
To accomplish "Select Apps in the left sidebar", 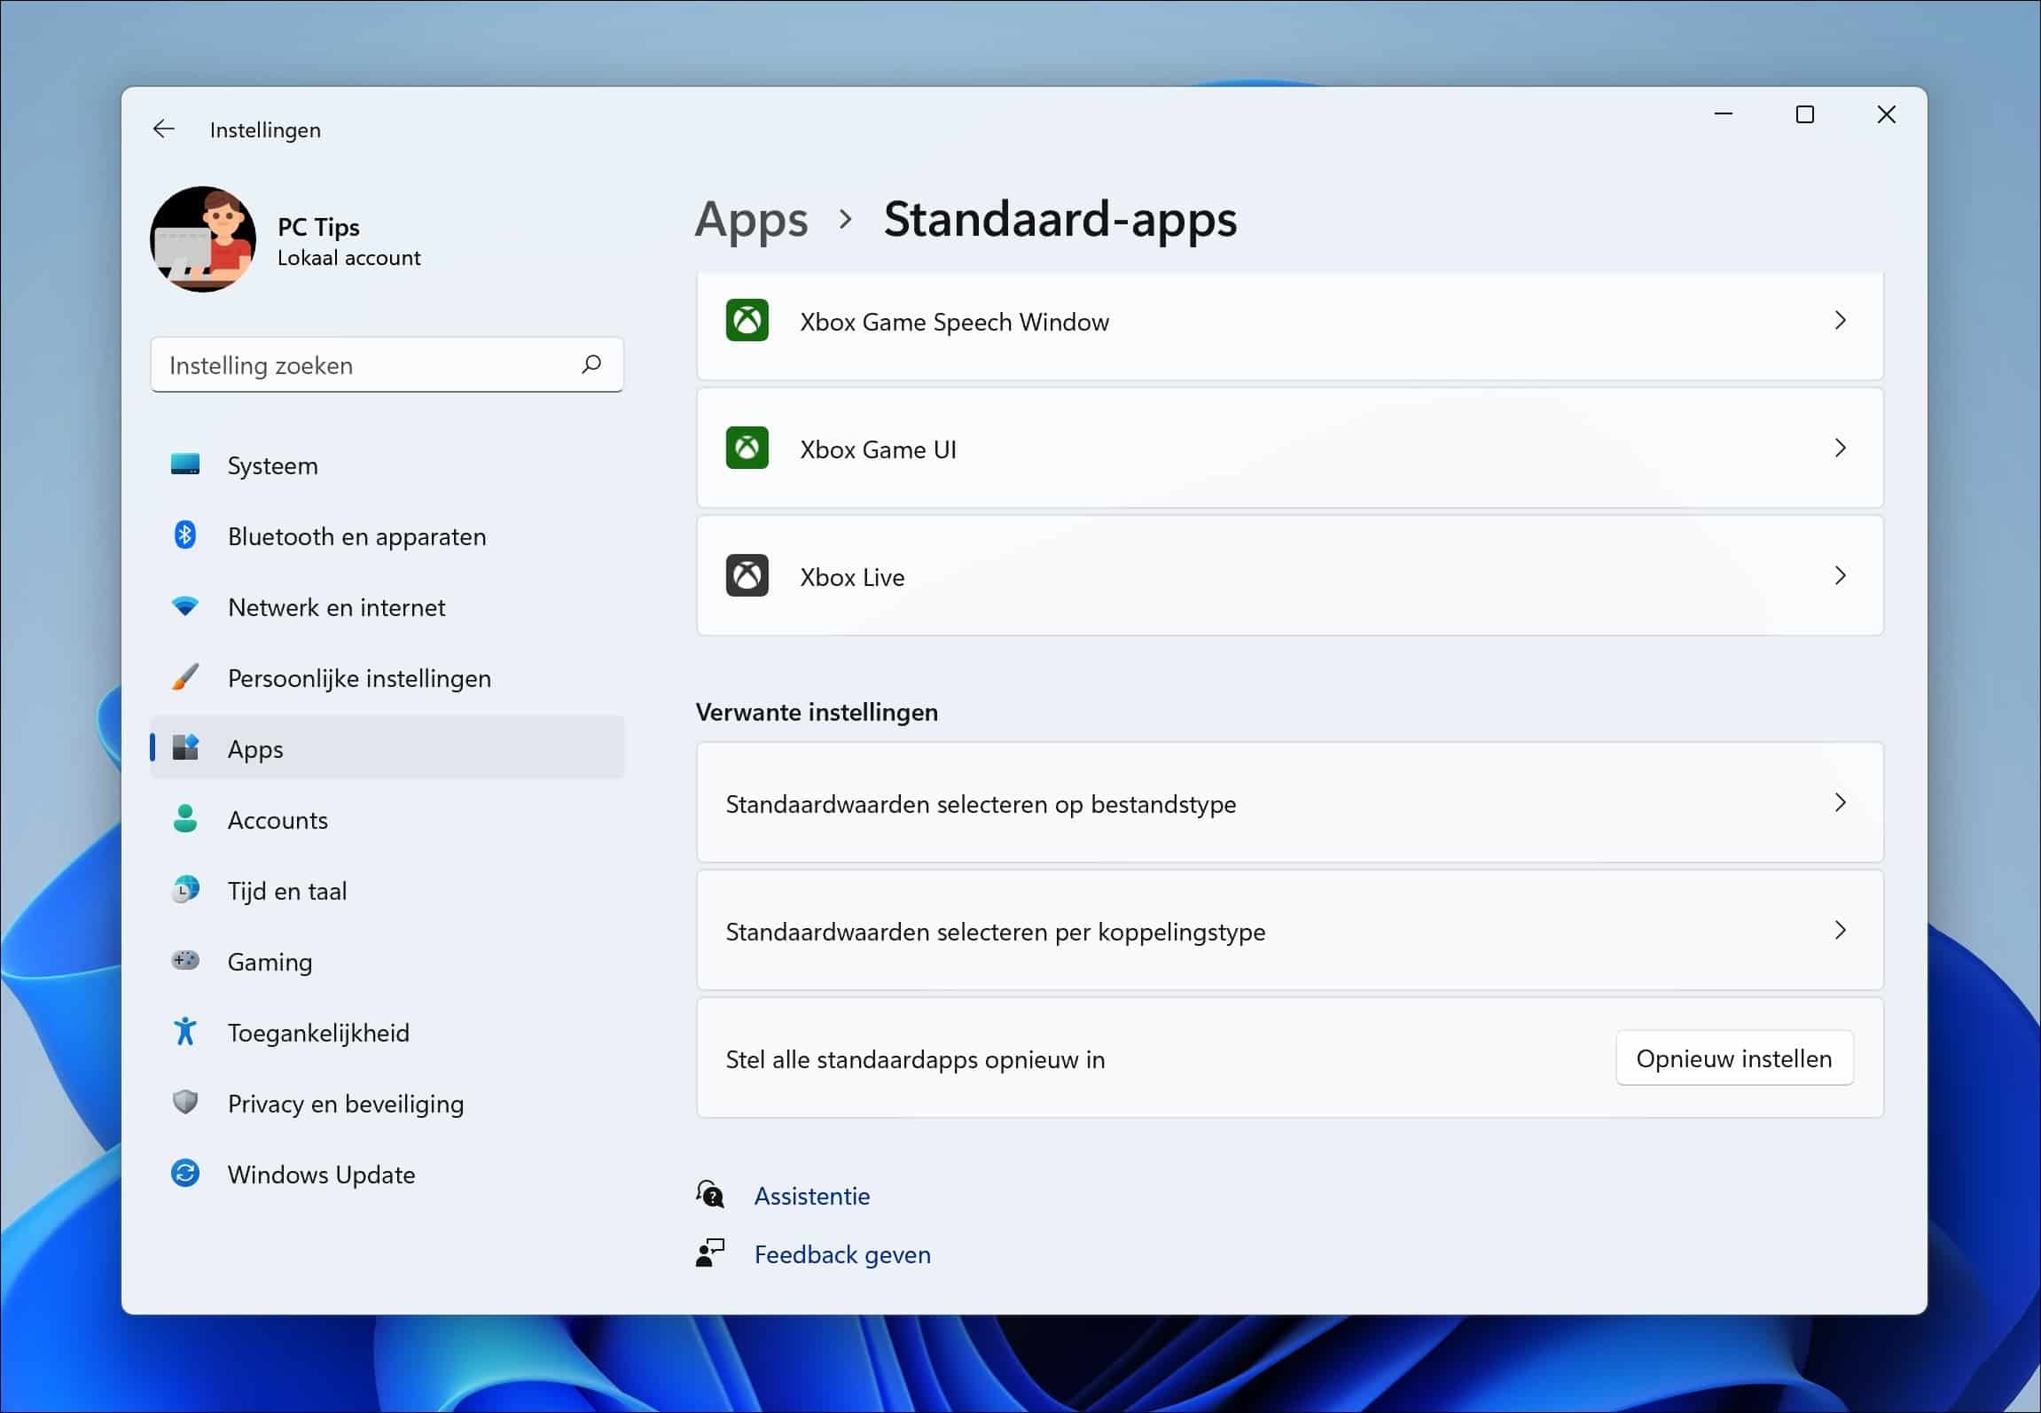I will [255, 748].
